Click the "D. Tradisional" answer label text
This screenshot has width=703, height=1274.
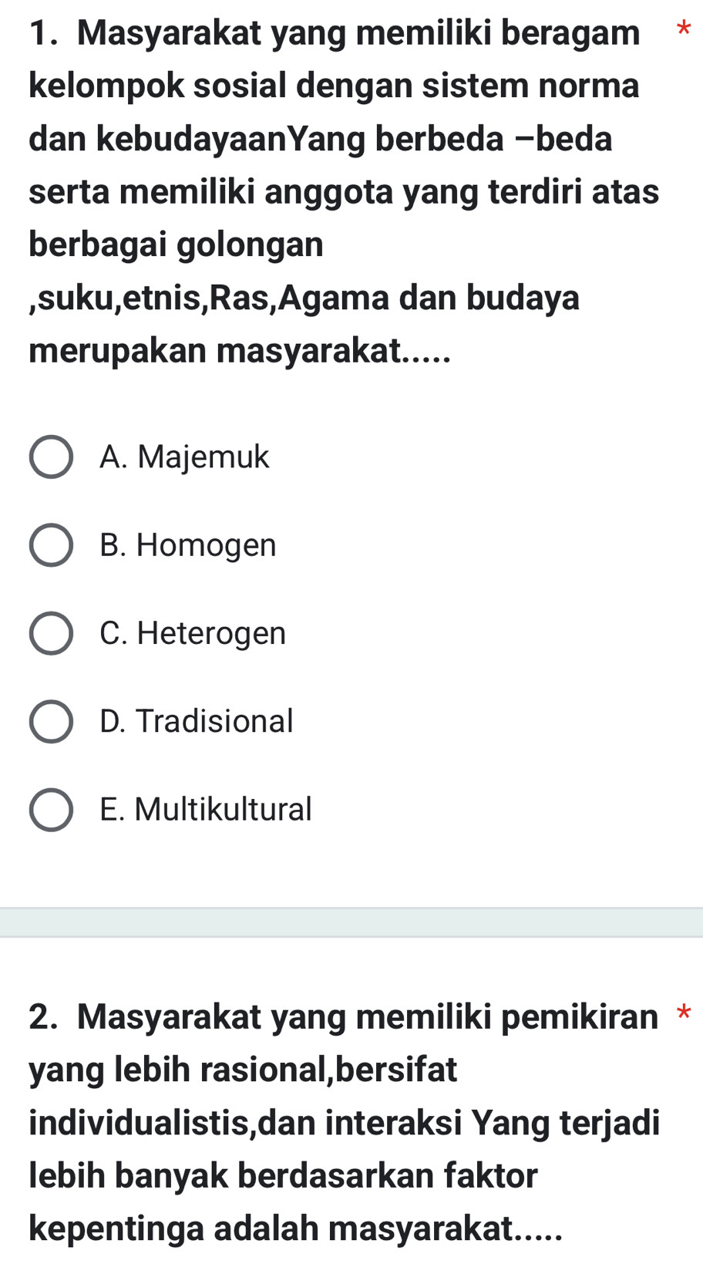[197, 721]
